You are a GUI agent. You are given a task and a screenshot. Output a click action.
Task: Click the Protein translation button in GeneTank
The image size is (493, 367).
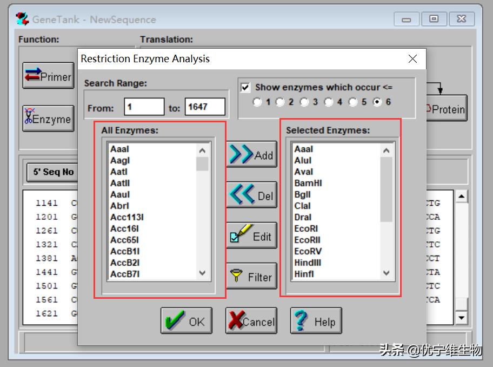pyautogui.click(x=447, y=108)
